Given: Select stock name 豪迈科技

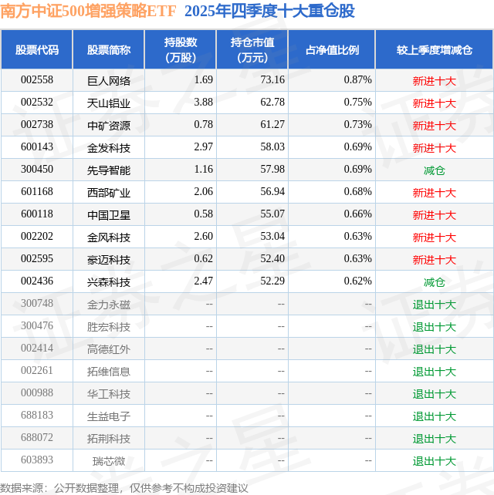Looking at the screenshot, I should [109, 260].
